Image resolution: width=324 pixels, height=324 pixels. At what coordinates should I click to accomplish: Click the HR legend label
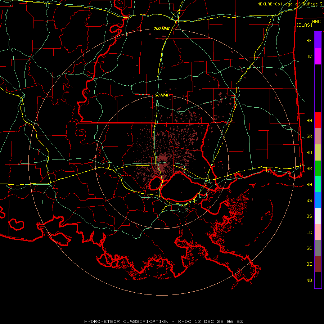[x=309, y=168]
